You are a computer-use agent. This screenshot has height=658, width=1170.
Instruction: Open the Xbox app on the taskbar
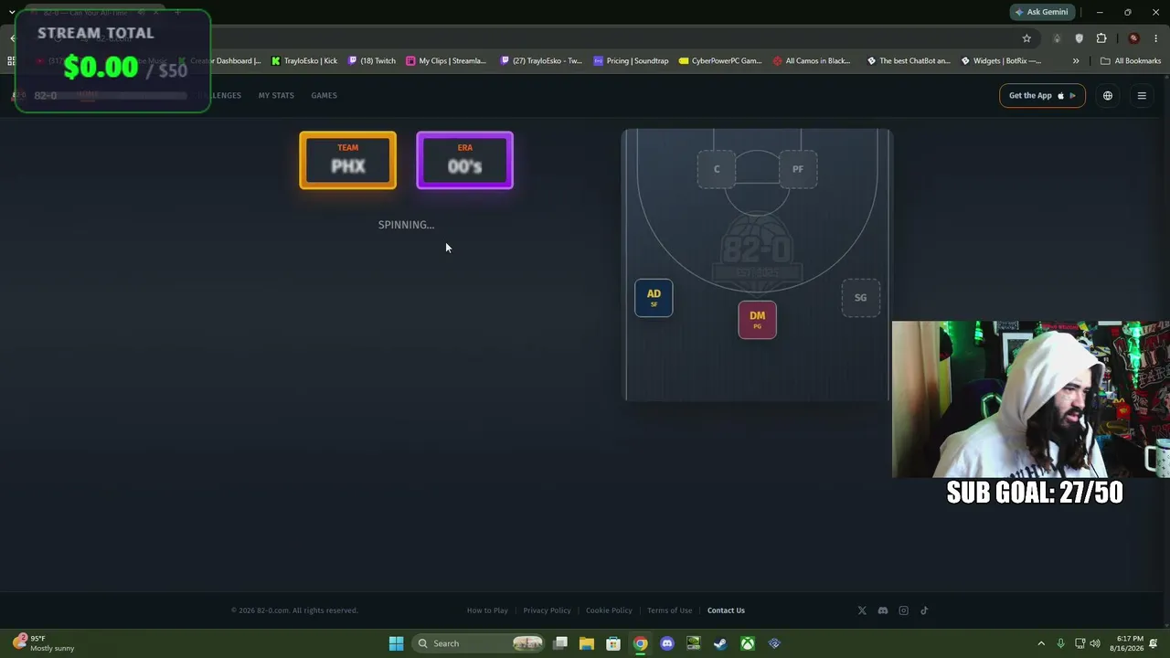pos(748,643)
